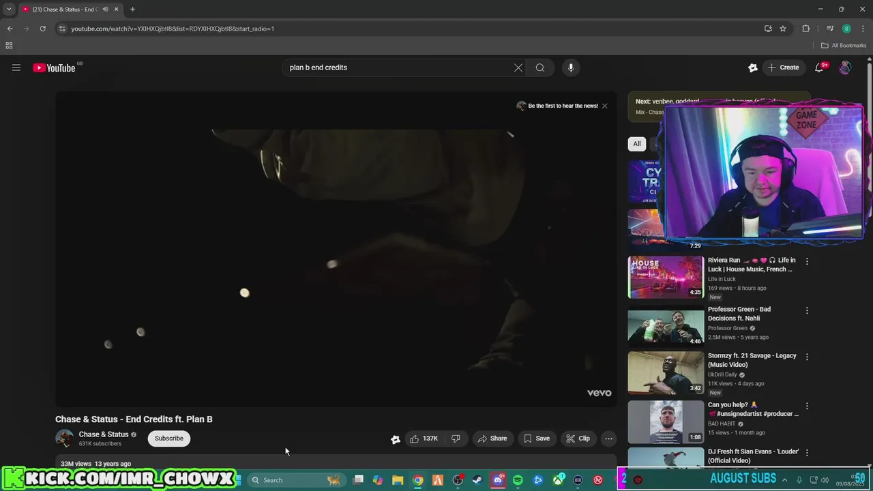Screen dimensions: 873x491
Task: Open Chrome profile 'S' avatar
Action: (x=846, y=29)
